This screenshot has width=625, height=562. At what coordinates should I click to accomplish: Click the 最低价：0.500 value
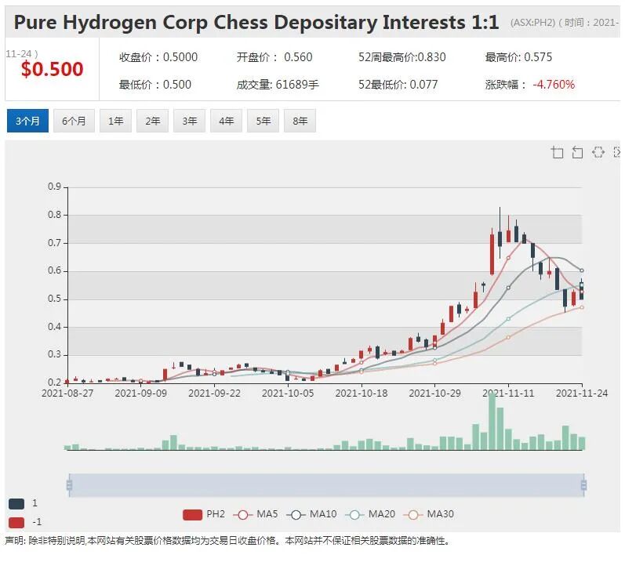pyautogui.click(x=155, y=85)
